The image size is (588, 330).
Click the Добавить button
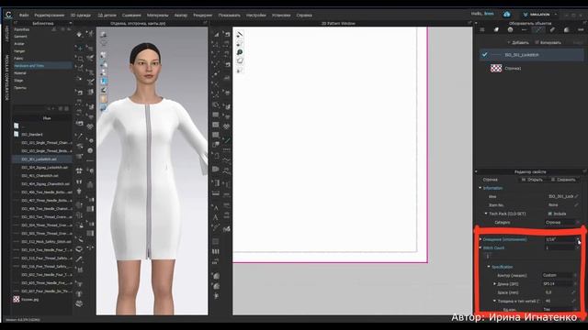pos(518,43)
